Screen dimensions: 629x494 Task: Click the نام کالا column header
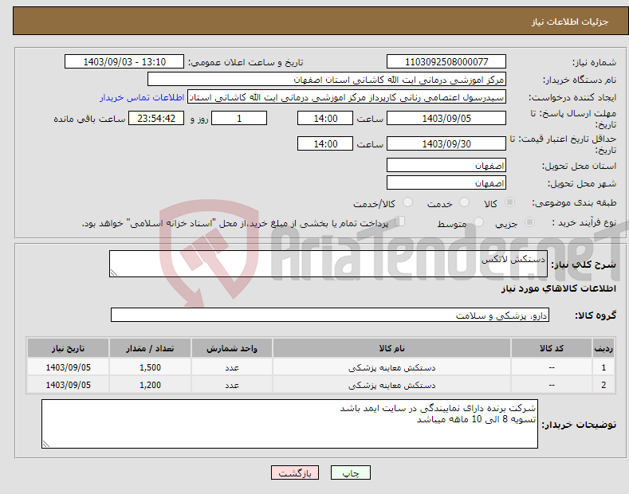(391, 348)
